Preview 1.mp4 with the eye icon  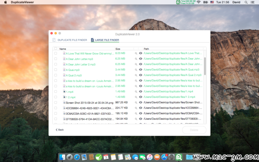click(141, 91)
